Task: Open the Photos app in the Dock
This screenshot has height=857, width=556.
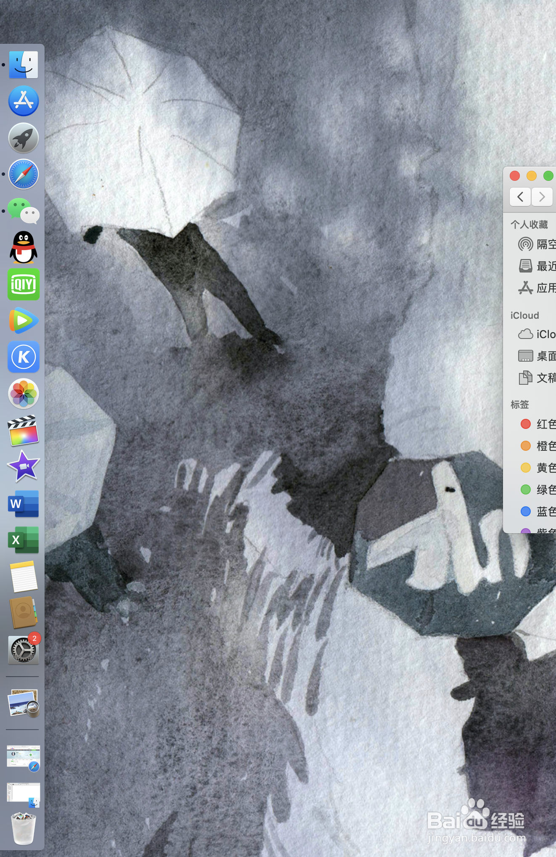Action: click(24, 394)
